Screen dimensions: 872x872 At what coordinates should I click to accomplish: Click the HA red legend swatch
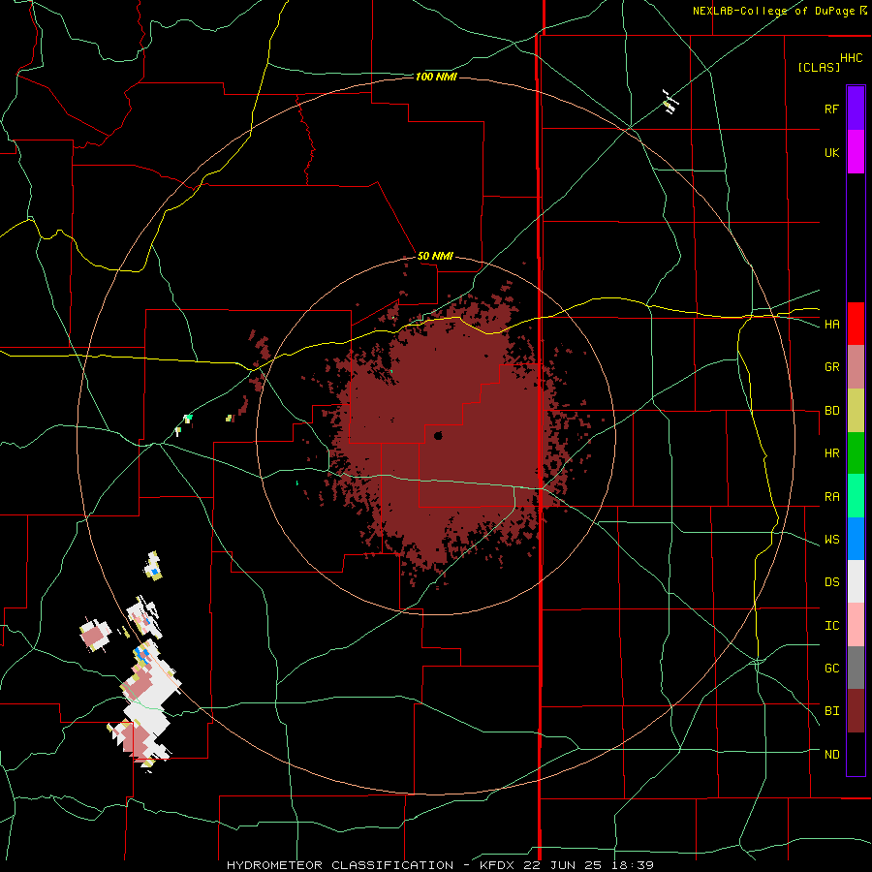click(x=856, y=324)
